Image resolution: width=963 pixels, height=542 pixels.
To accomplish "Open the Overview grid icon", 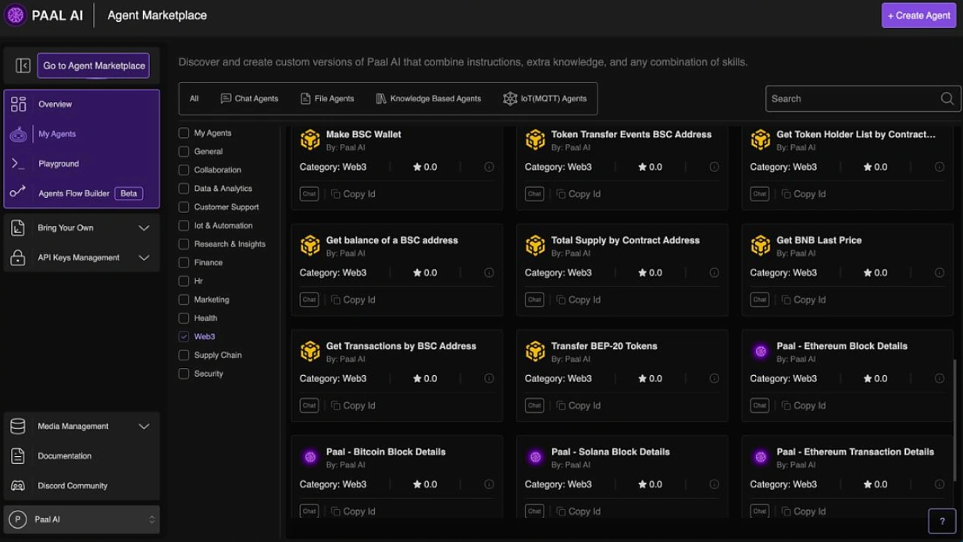I will coord(18,104).
